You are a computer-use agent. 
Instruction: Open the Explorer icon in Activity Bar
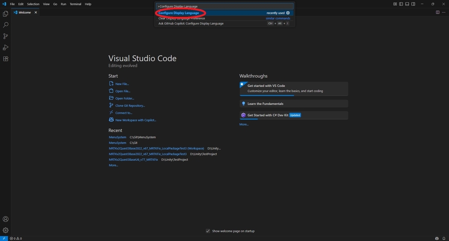5,13
